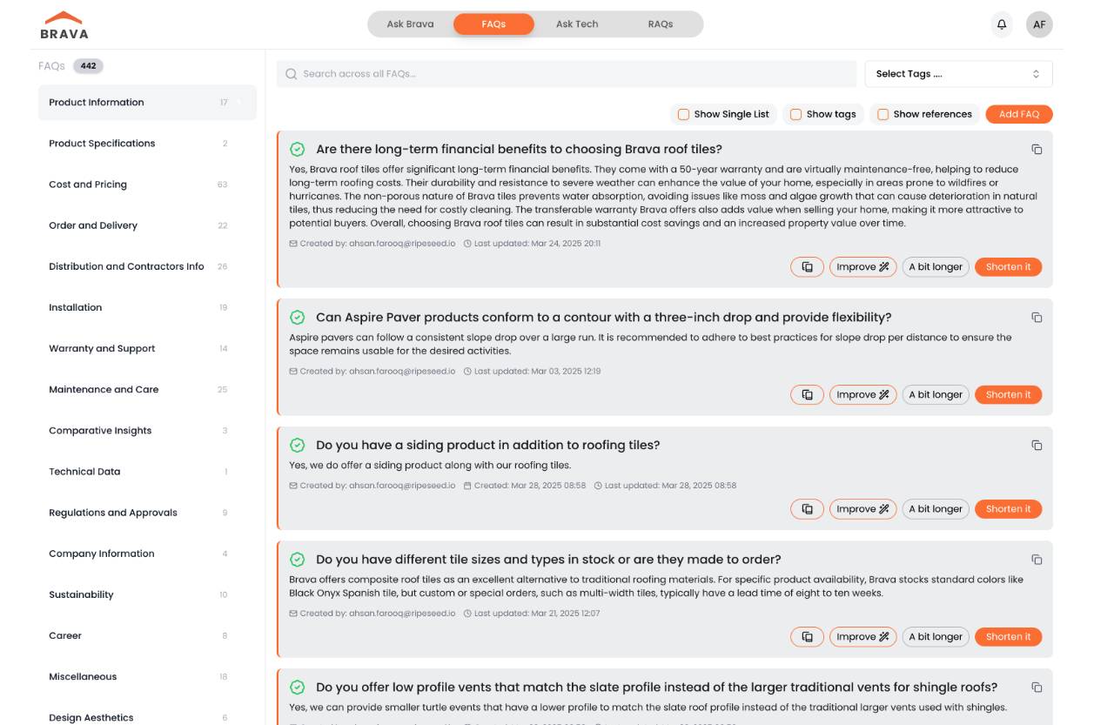Click Improve on the financial benefits FAQ

[x=862, y=267]
